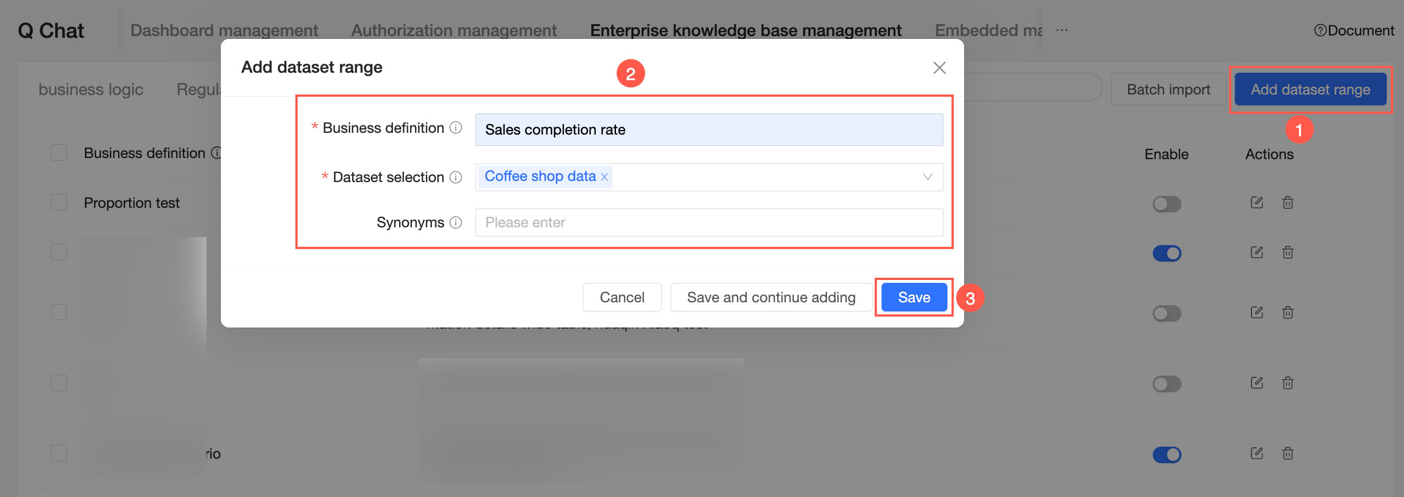Click info icon next to Dataset selection
The height and width of the screenshot is (497, 1404).
coord(455,178)
